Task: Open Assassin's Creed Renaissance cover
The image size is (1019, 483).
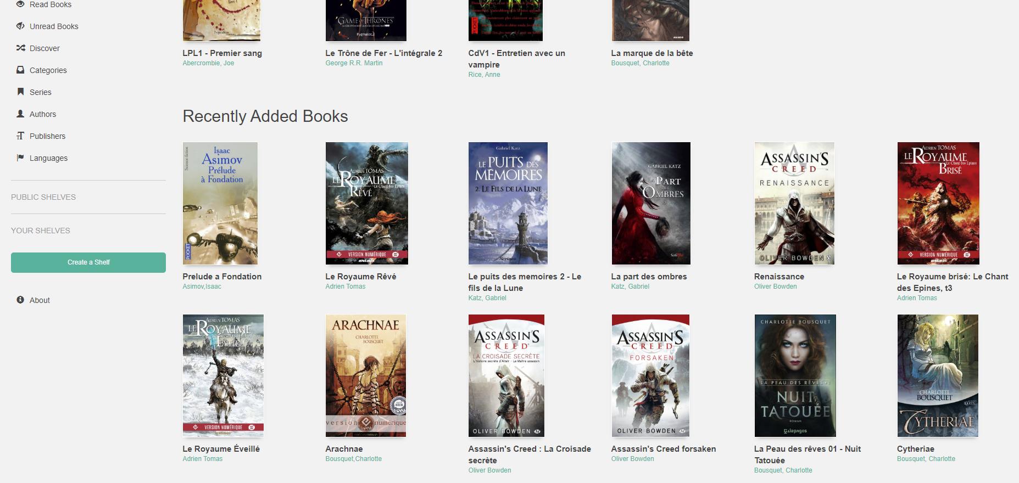Action: (794, 204)
